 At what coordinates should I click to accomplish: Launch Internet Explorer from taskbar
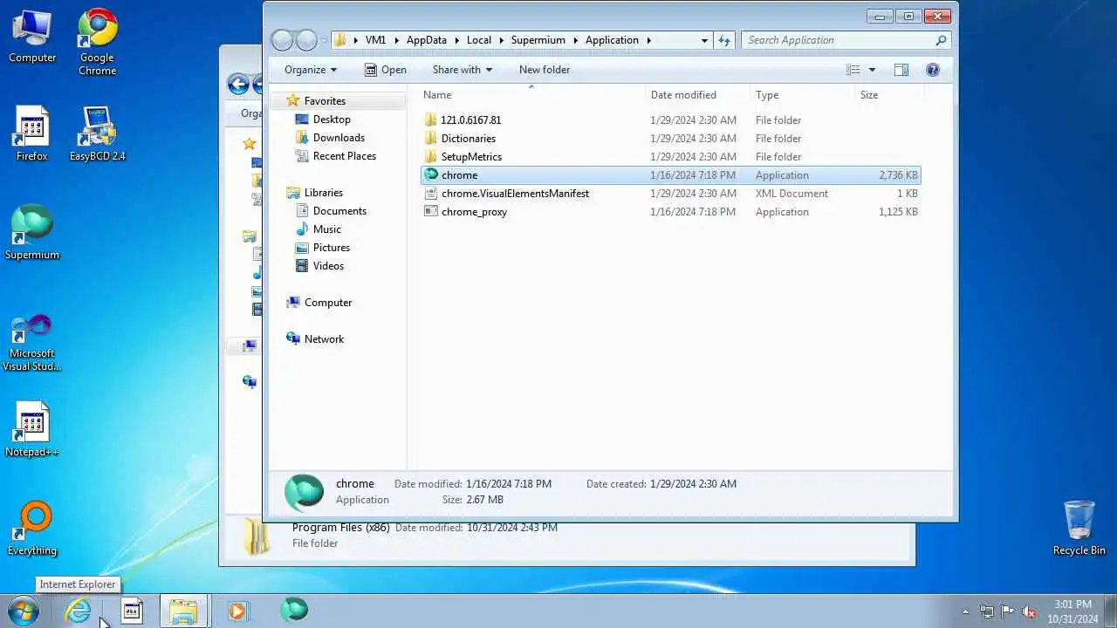click(79, 611)
